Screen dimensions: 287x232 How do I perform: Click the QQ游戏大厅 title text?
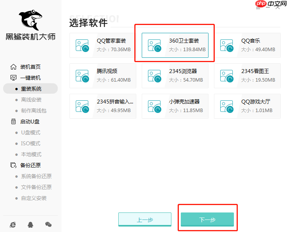[x=256, y=102]
